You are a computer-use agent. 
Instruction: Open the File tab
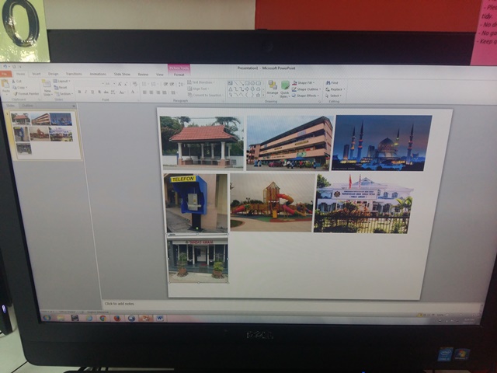pyautogui.click(x=5, y=74)
